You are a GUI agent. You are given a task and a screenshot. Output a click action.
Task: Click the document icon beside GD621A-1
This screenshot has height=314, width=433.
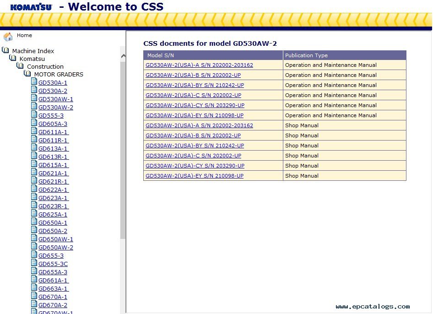tap(34, 172)
